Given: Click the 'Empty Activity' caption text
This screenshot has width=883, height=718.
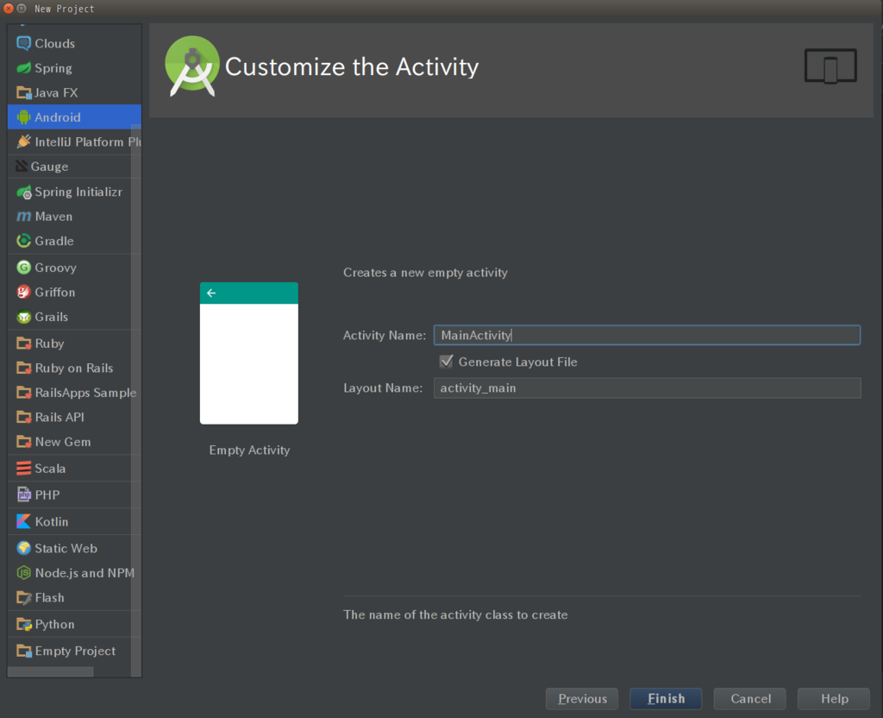Looking at the screenshot, I should [249, 450].
